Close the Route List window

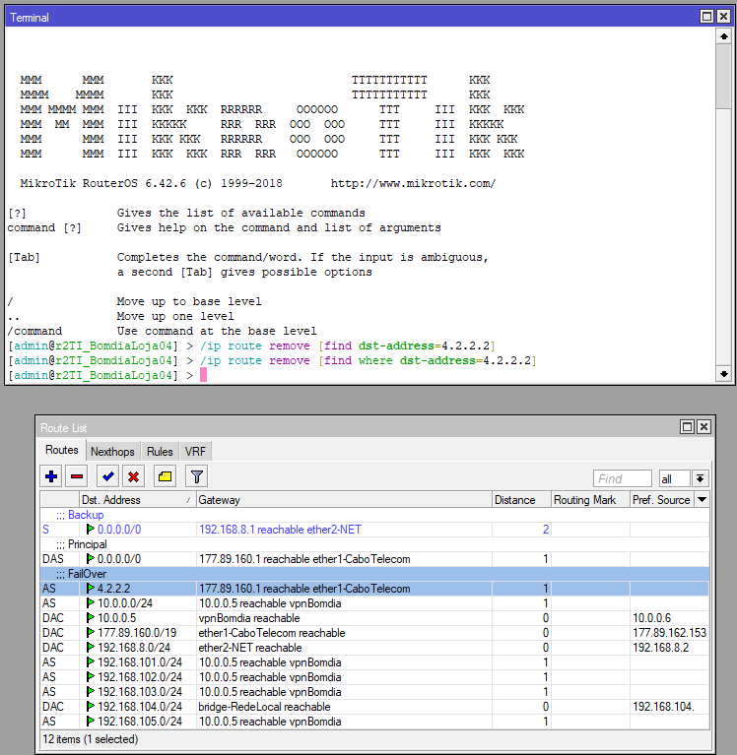pyautogui.click(x=703, y=426)
